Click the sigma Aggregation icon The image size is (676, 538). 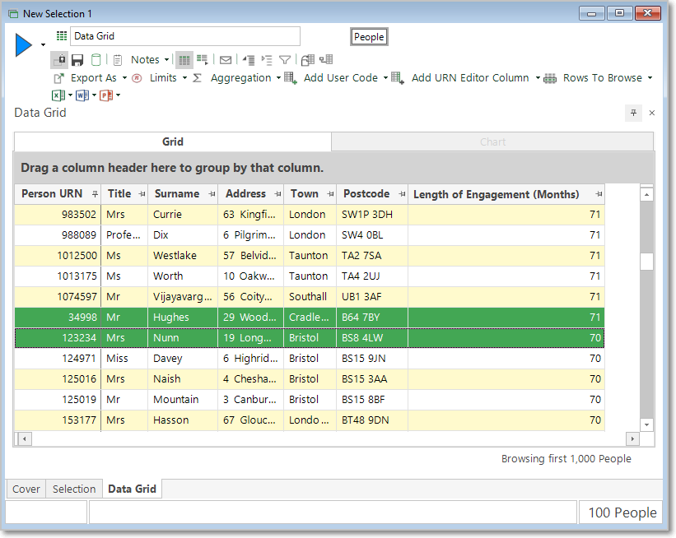point(197,78)
